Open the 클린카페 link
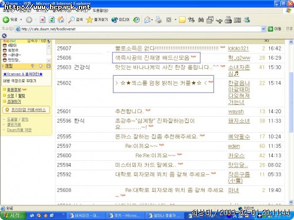The height and width of the screenshot is (220, 294). pos(14,124)
